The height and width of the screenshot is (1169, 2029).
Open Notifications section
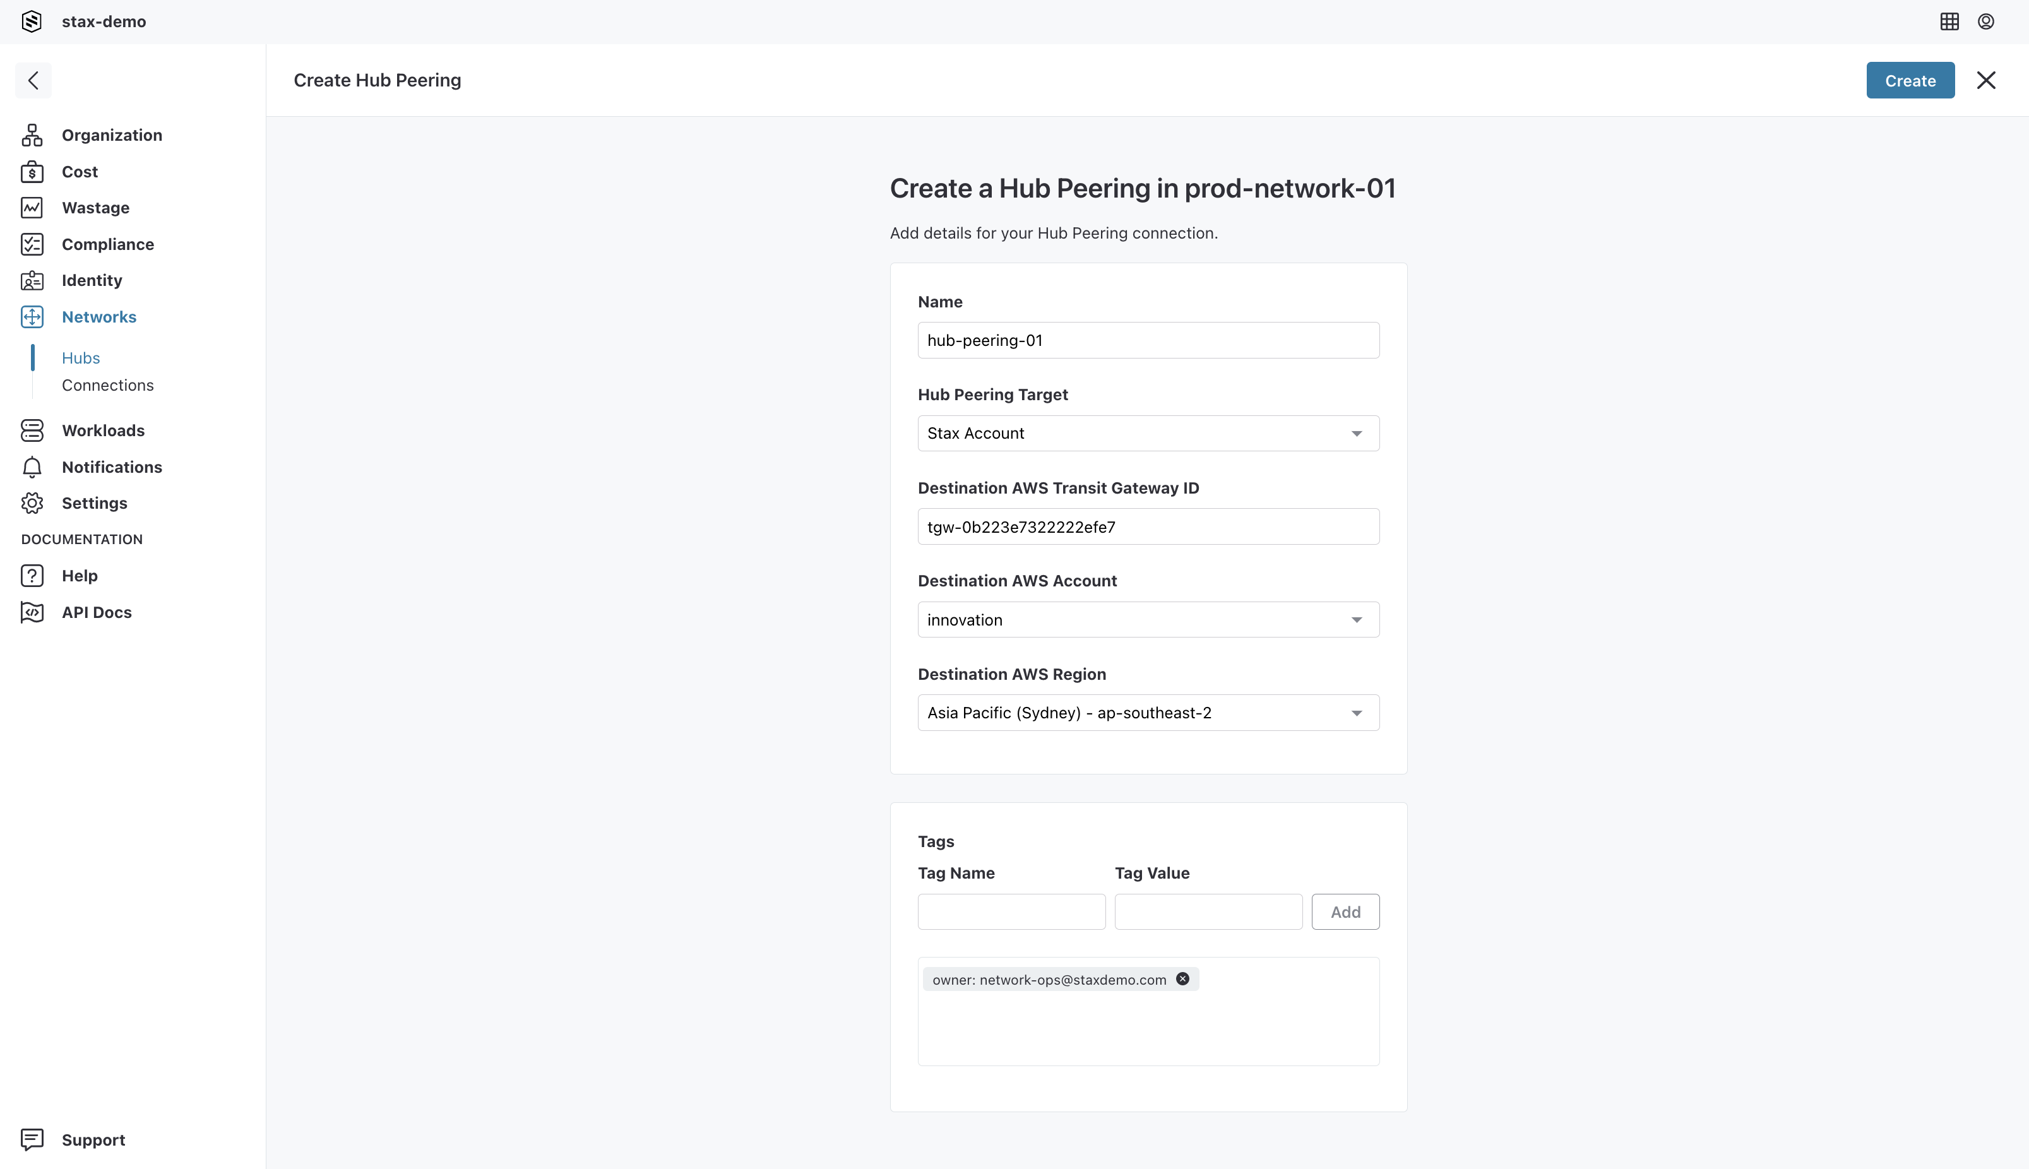[x=112, y=467]
